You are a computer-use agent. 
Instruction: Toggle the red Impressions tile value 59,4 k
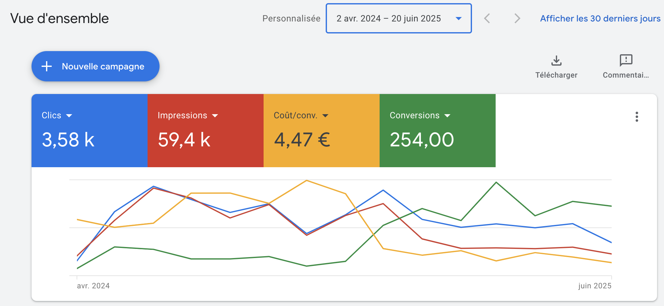click(x=184, y=140)
